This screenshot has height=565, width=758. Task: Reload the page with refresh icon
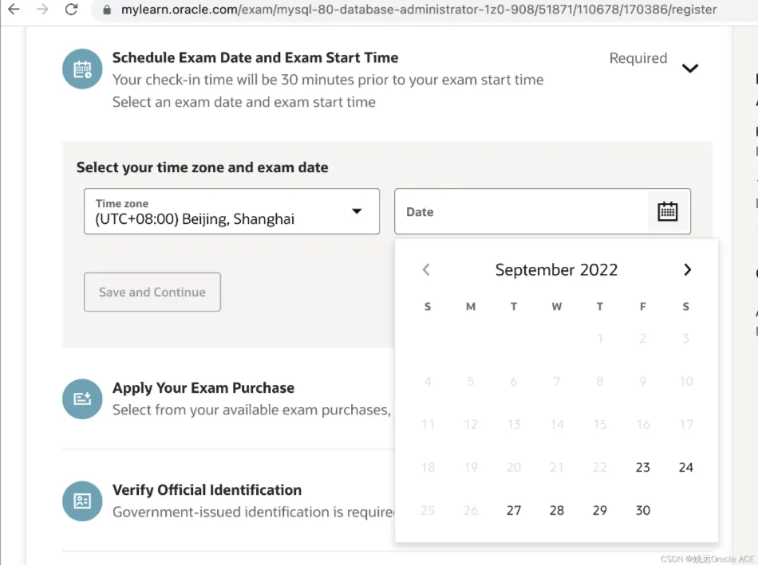(x=71, y=10)
